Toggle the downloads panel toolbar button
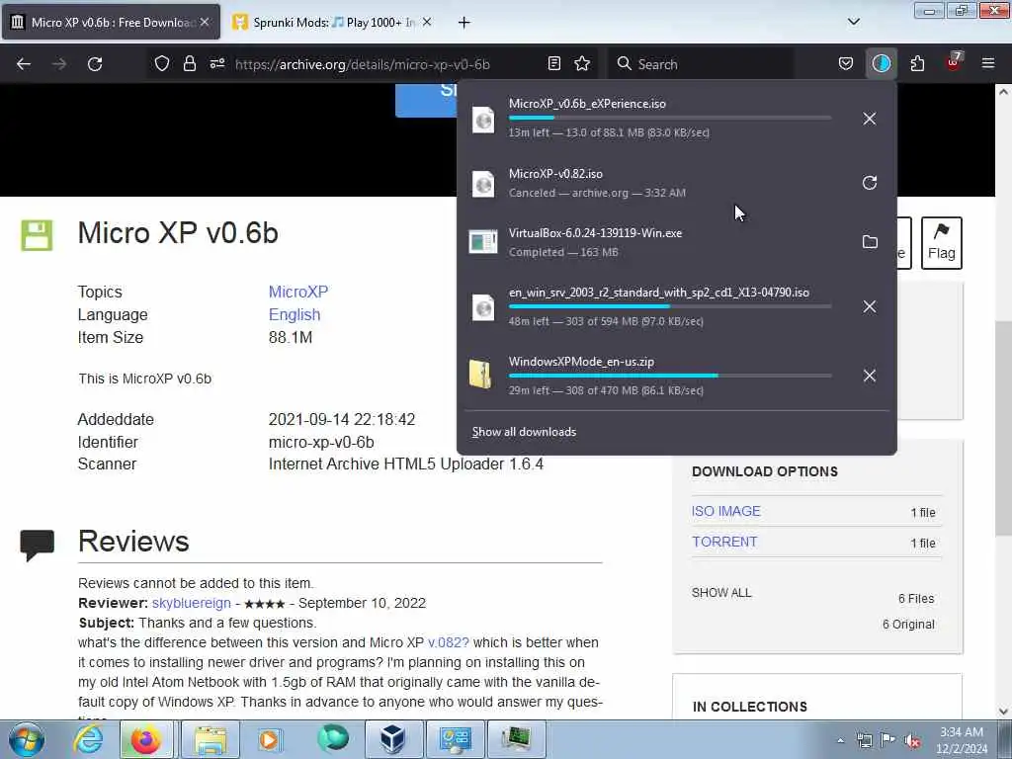This screenshot has width=1012, height=759. click(881, 64)
